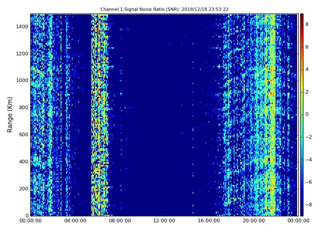Click the 1000 range tick label

coord(22,80)
